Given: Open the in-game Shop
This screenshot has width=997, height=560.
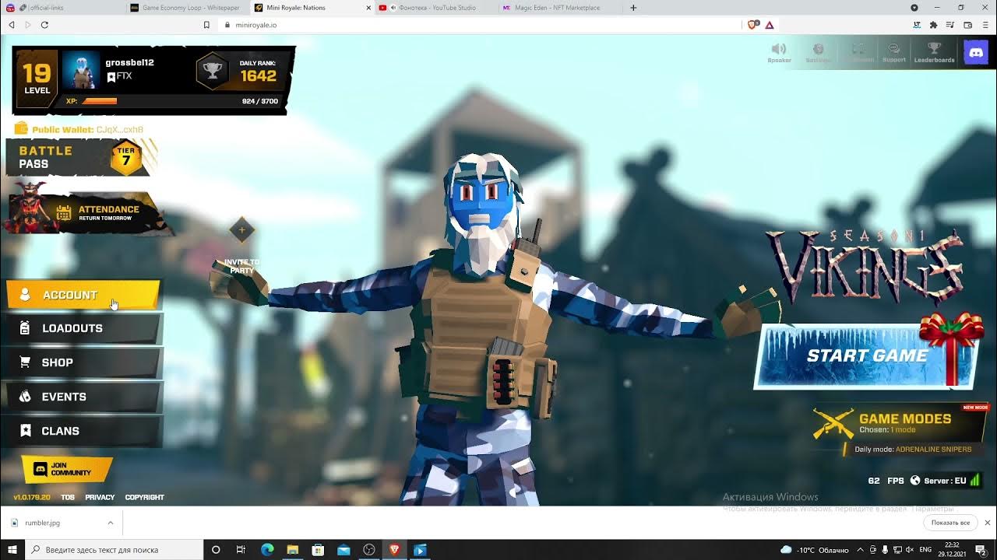Looking at the screenshot, I should (83, 362).
